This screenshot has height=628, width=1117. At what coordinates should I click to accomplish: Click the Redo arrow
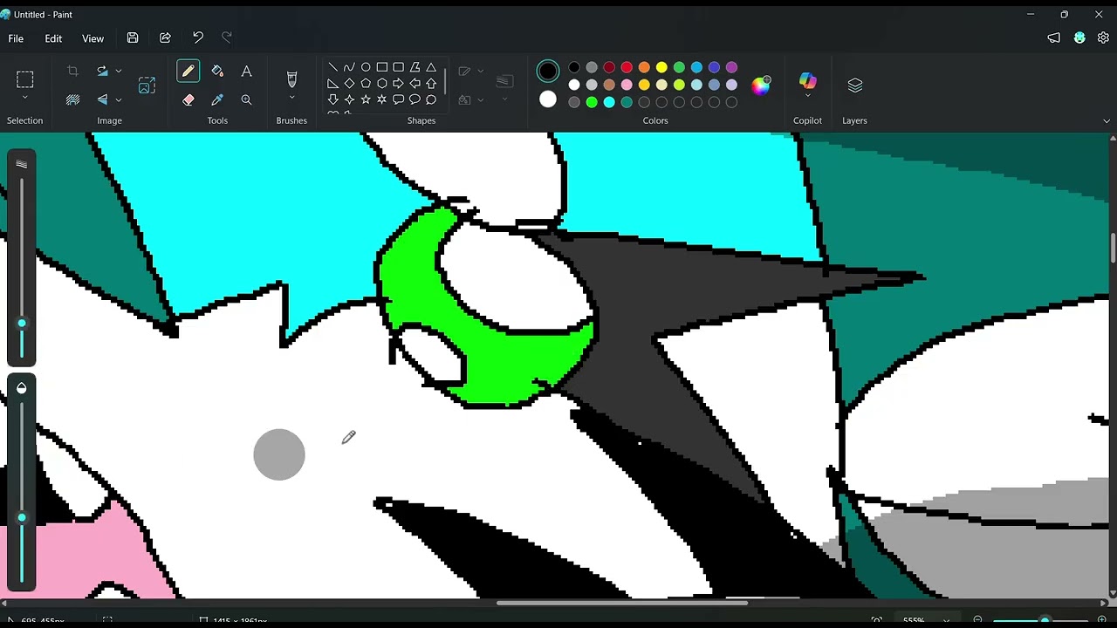(x=227, y=38)
